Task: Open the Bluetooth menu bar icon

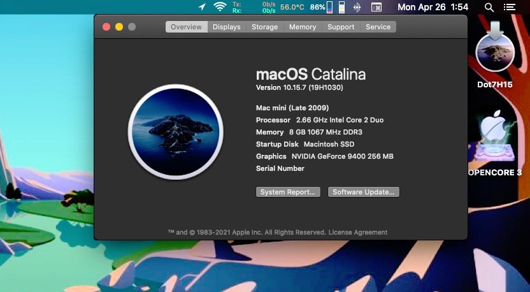Action: [357, 7]
